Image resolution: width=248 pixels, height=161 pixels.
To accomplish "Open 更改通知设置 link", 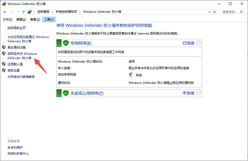I will coord(17,47).
